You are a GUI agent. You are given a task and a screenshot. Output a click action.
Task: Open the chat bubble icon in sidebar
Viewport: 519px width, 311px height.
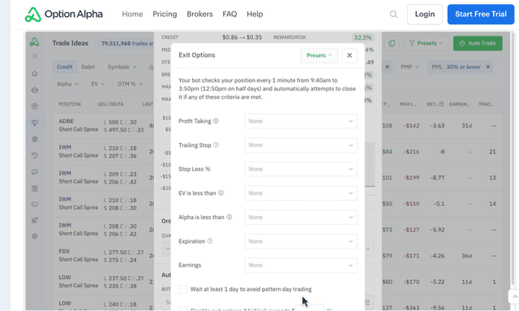click(35, 172)
